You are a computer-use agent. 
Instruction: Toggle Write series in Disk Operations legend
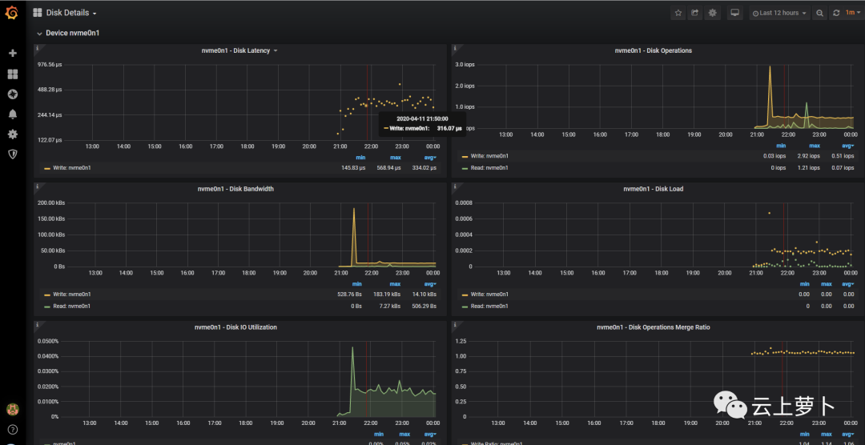489,156
